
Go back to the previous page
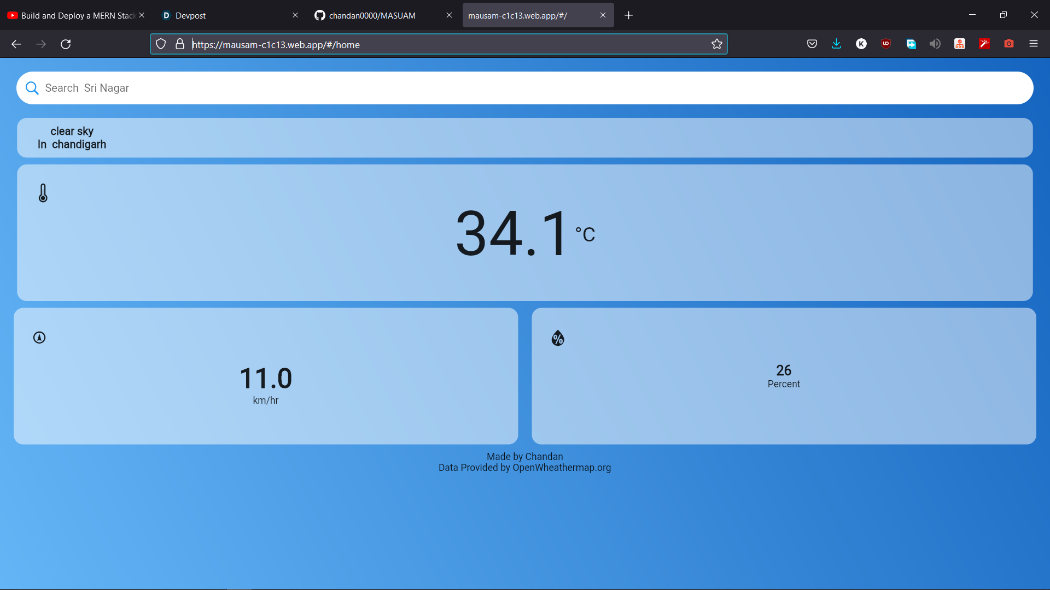point(16,44)
